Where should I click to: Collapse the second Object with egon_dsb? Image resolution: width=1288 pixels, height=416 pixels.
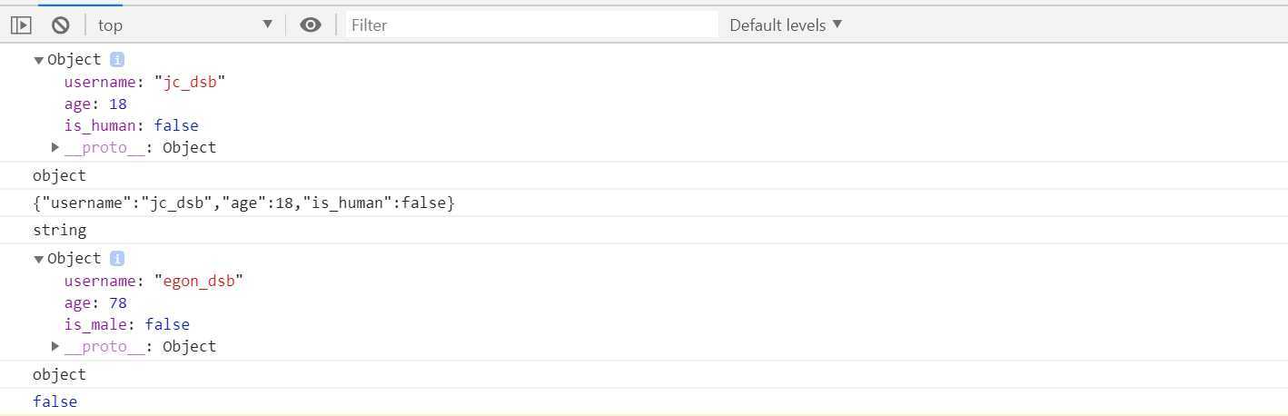tap(38, 259)
